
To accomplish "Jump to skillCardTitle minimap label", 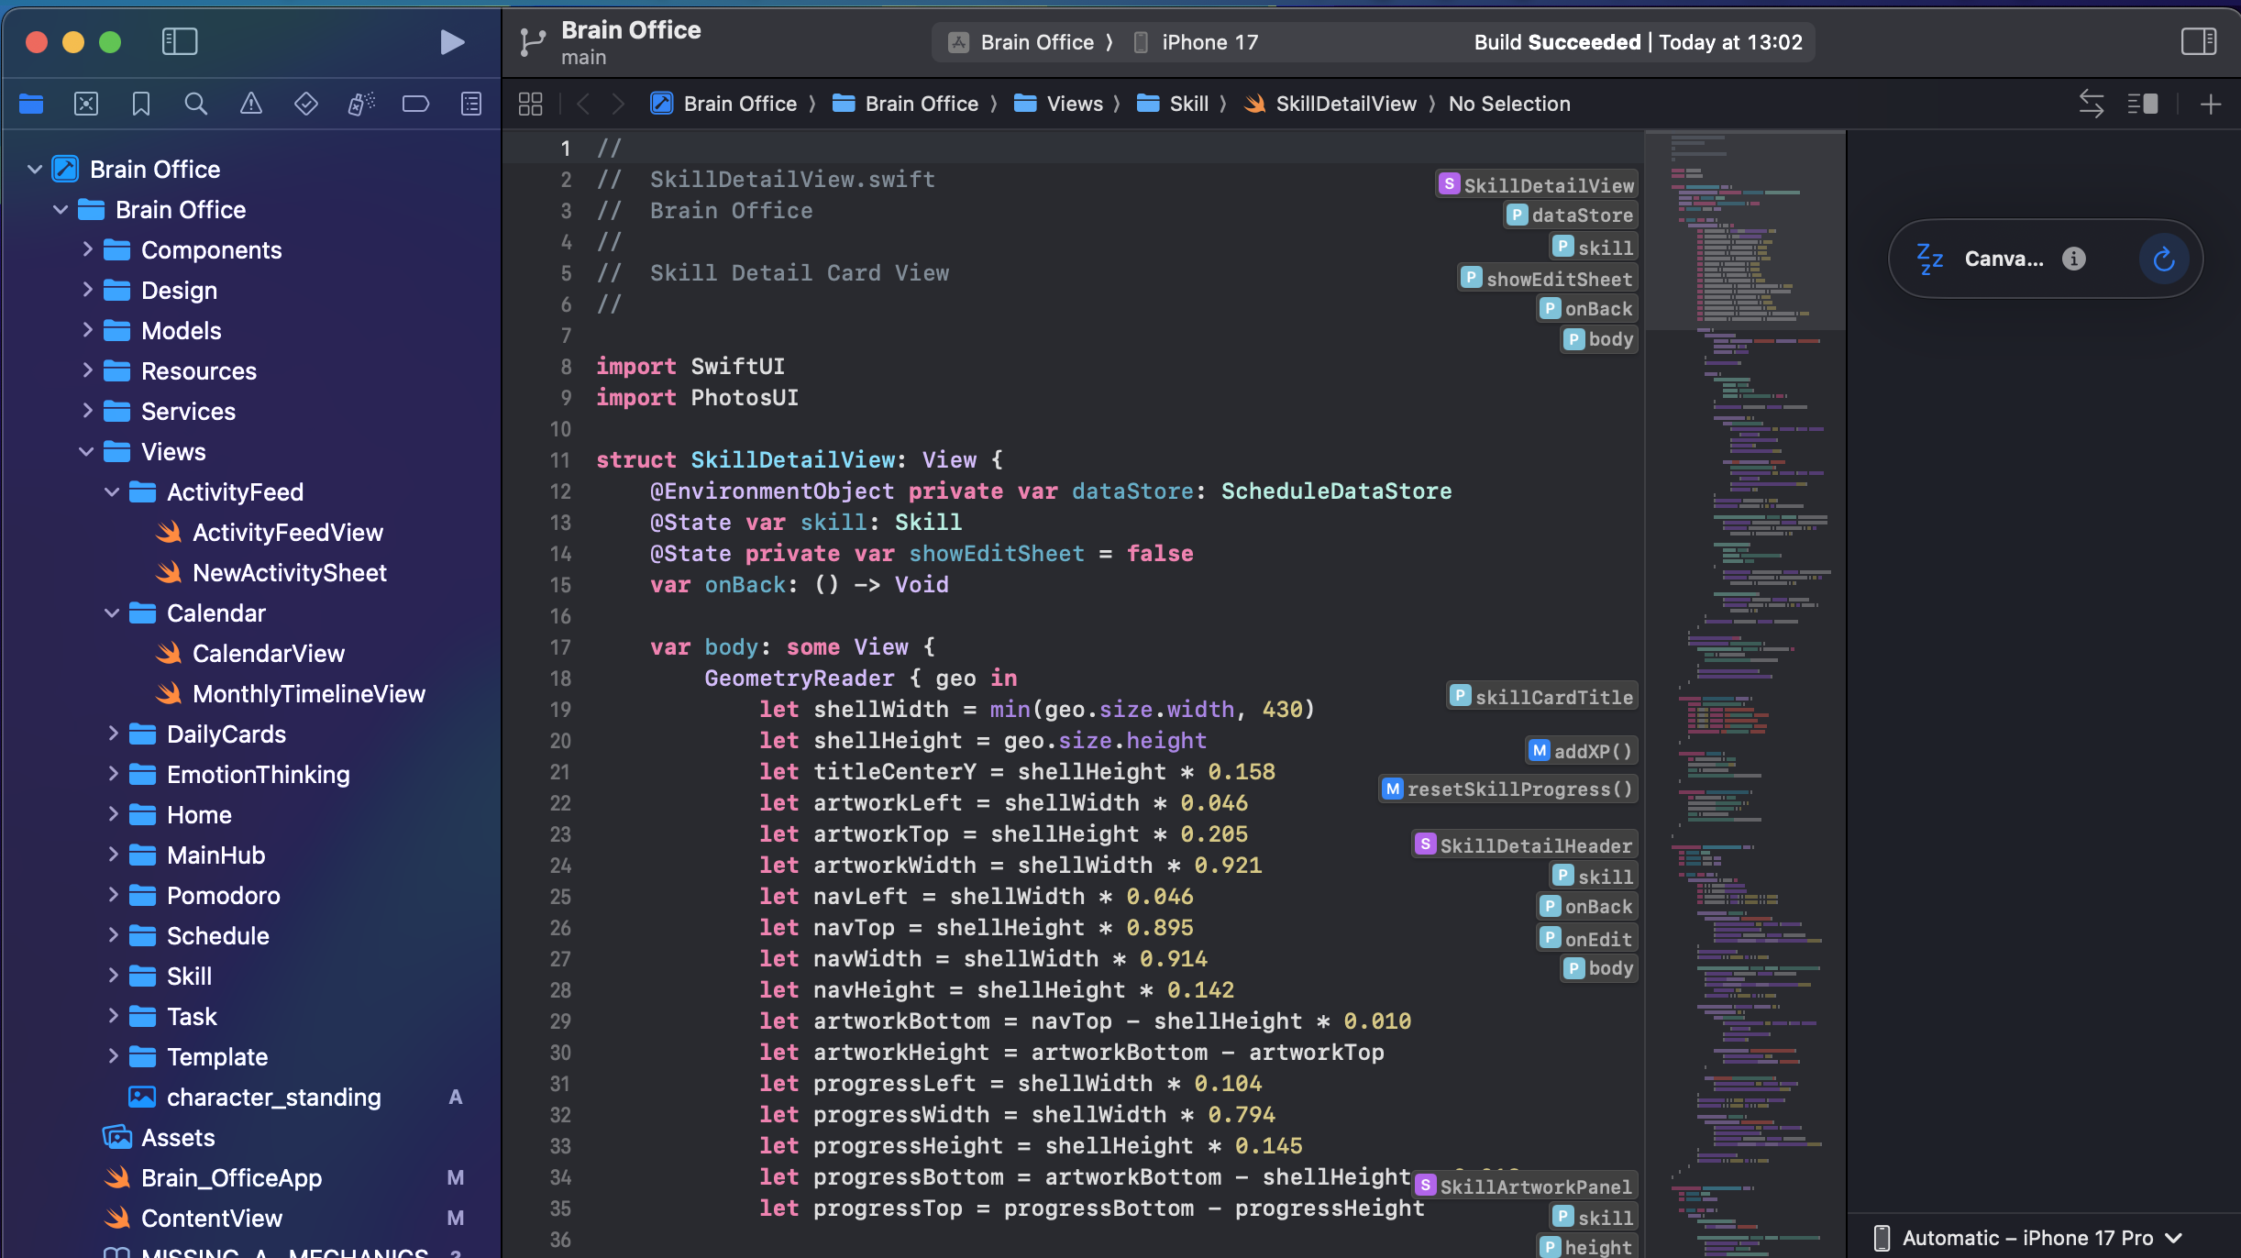I will click(x=1543, y=697).
